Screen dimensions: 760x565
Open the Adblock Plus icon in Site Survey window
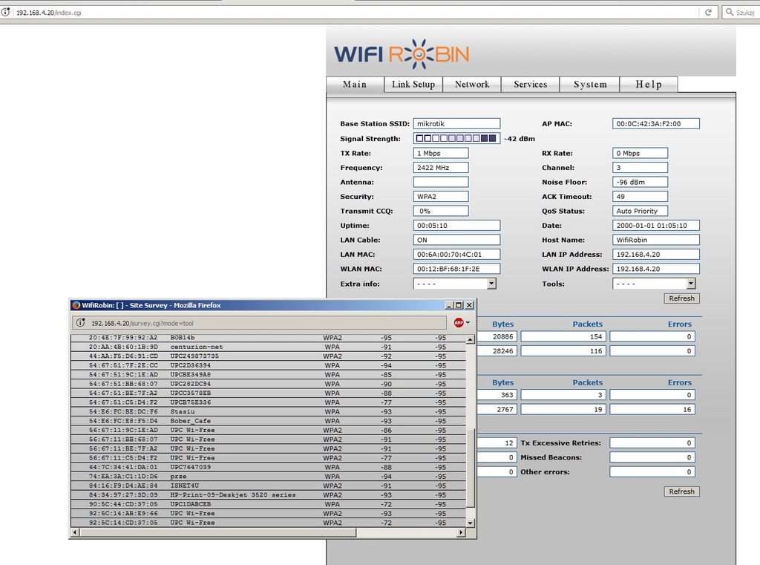point(459,322)
